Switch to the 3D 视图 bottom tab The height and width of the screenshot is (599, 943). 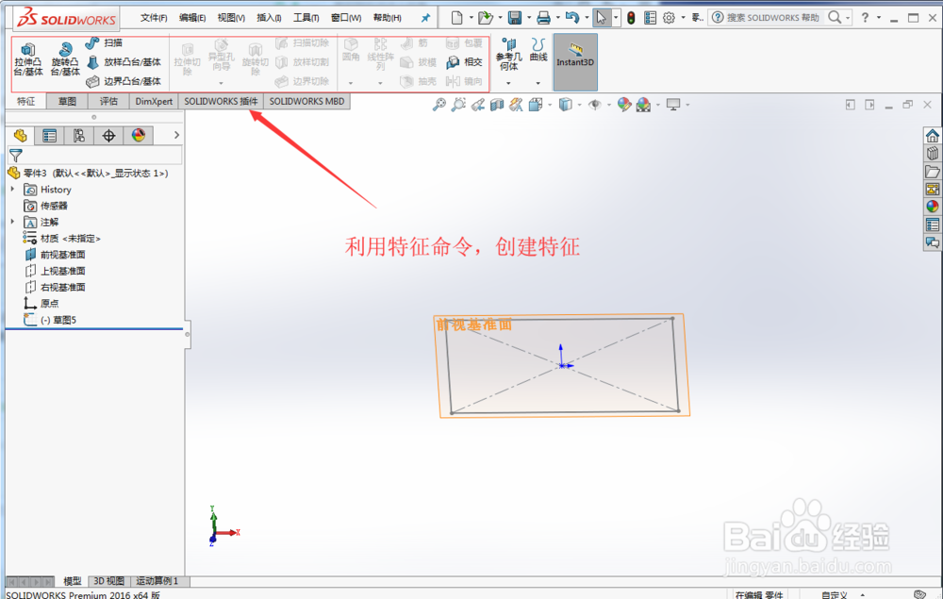108,581
